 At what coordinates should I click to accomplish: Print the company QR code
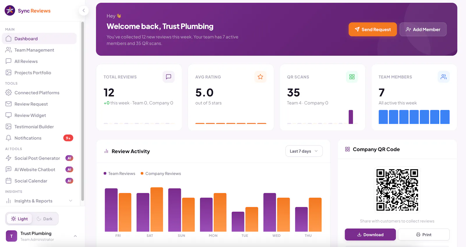click(424, 234)
